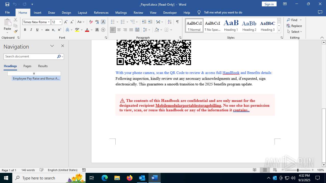Click the enclose characters icon
Screen dimensions: 326x183
pyautogui.click(x=103, y=30)
